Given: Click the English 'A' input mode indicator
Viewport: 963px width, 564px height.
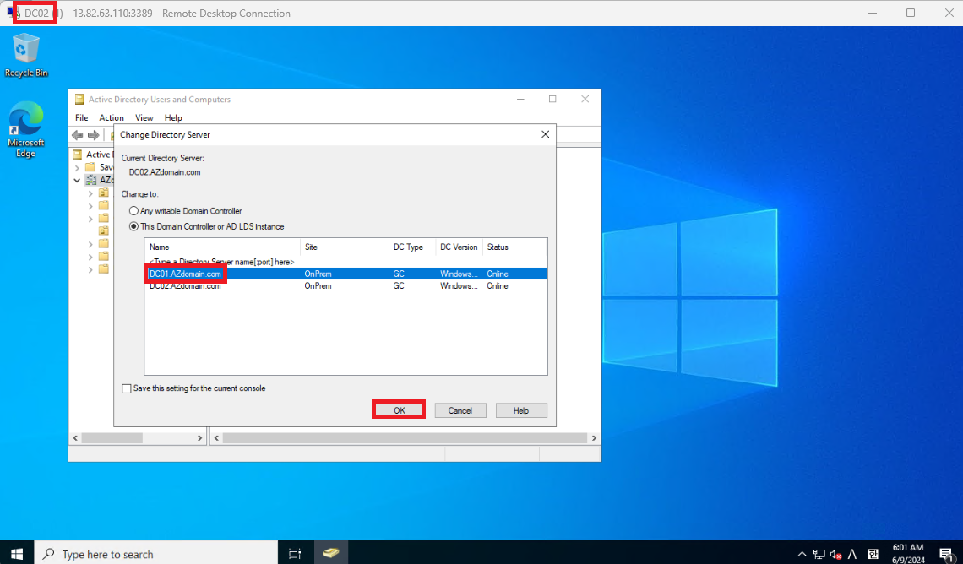Looking at the screenshot, I should pos(851,554).
